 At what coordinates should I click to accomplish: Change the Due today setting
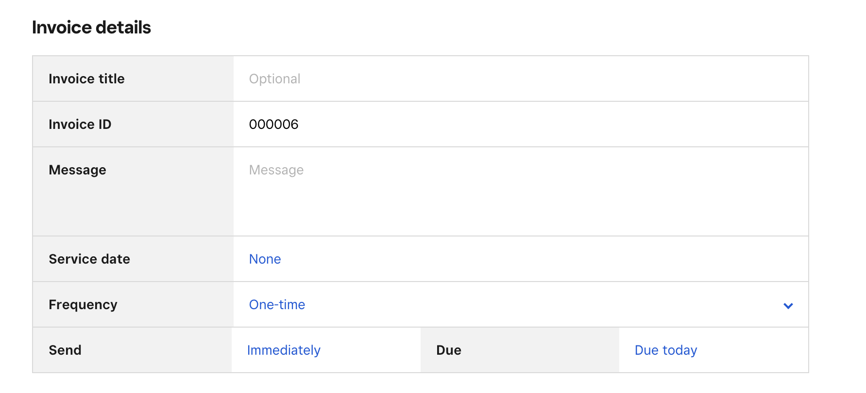click(665, 350)
